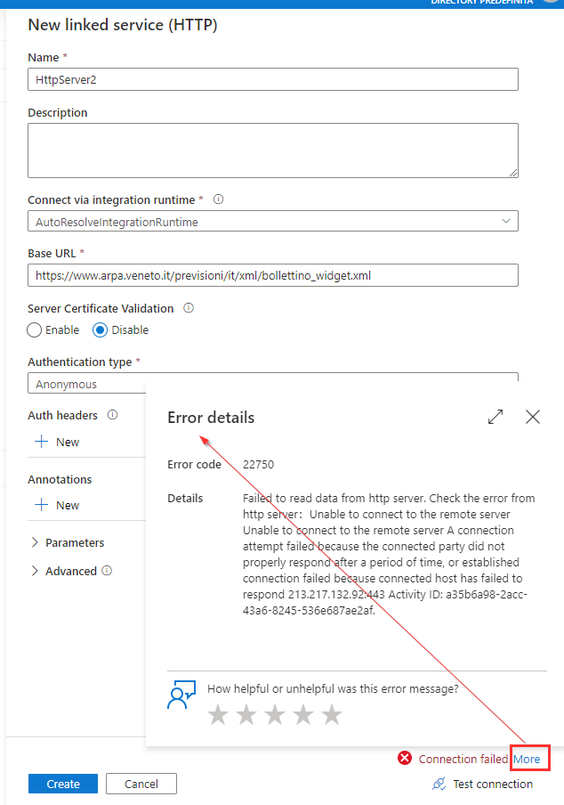The height and width of the screenshot is (805, 564).
Task: Click the Base URL input field
Action: point(273,275)
